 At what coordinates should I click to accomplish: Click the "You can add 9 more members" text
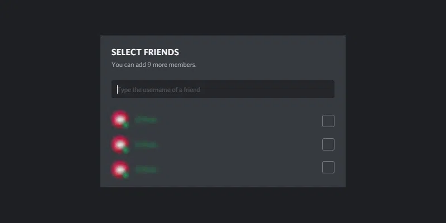click(154, 65)
